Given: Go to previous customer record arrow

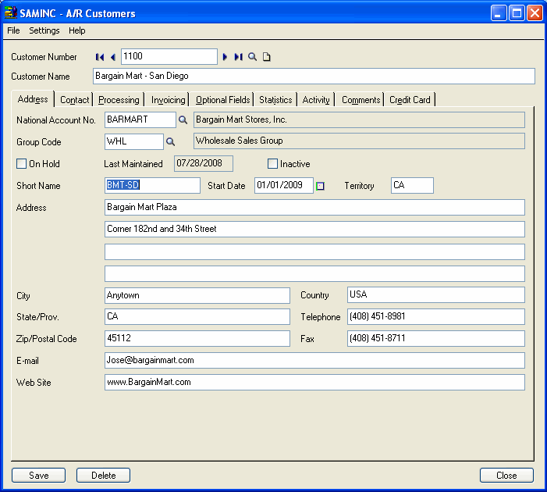Looking at the screenshot, I should tap(113, 57).
